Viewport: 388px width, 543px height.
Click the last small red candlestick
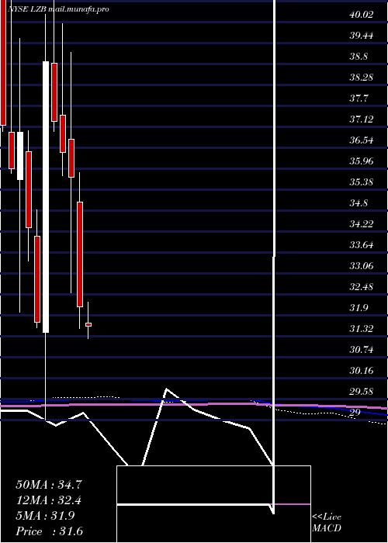(x=88, y=324)
